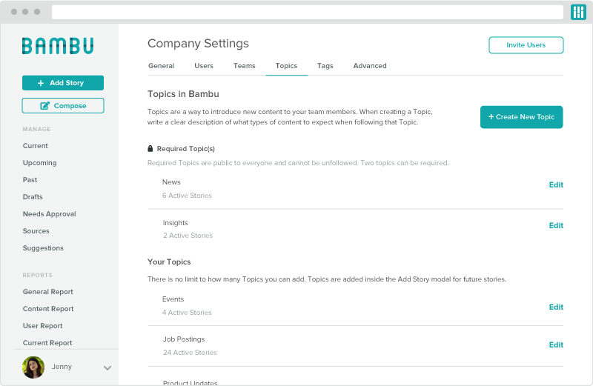Image resolution: width=593 pixels, height=386 pixels.
Task: Edit the Events topic
Action: 556,307
